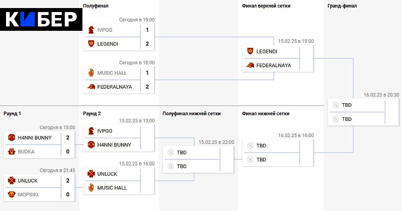The width and height of the screenshot is (402, 211).
Task: Click Финал верхней сетки column header
Action: click(266, 6)
